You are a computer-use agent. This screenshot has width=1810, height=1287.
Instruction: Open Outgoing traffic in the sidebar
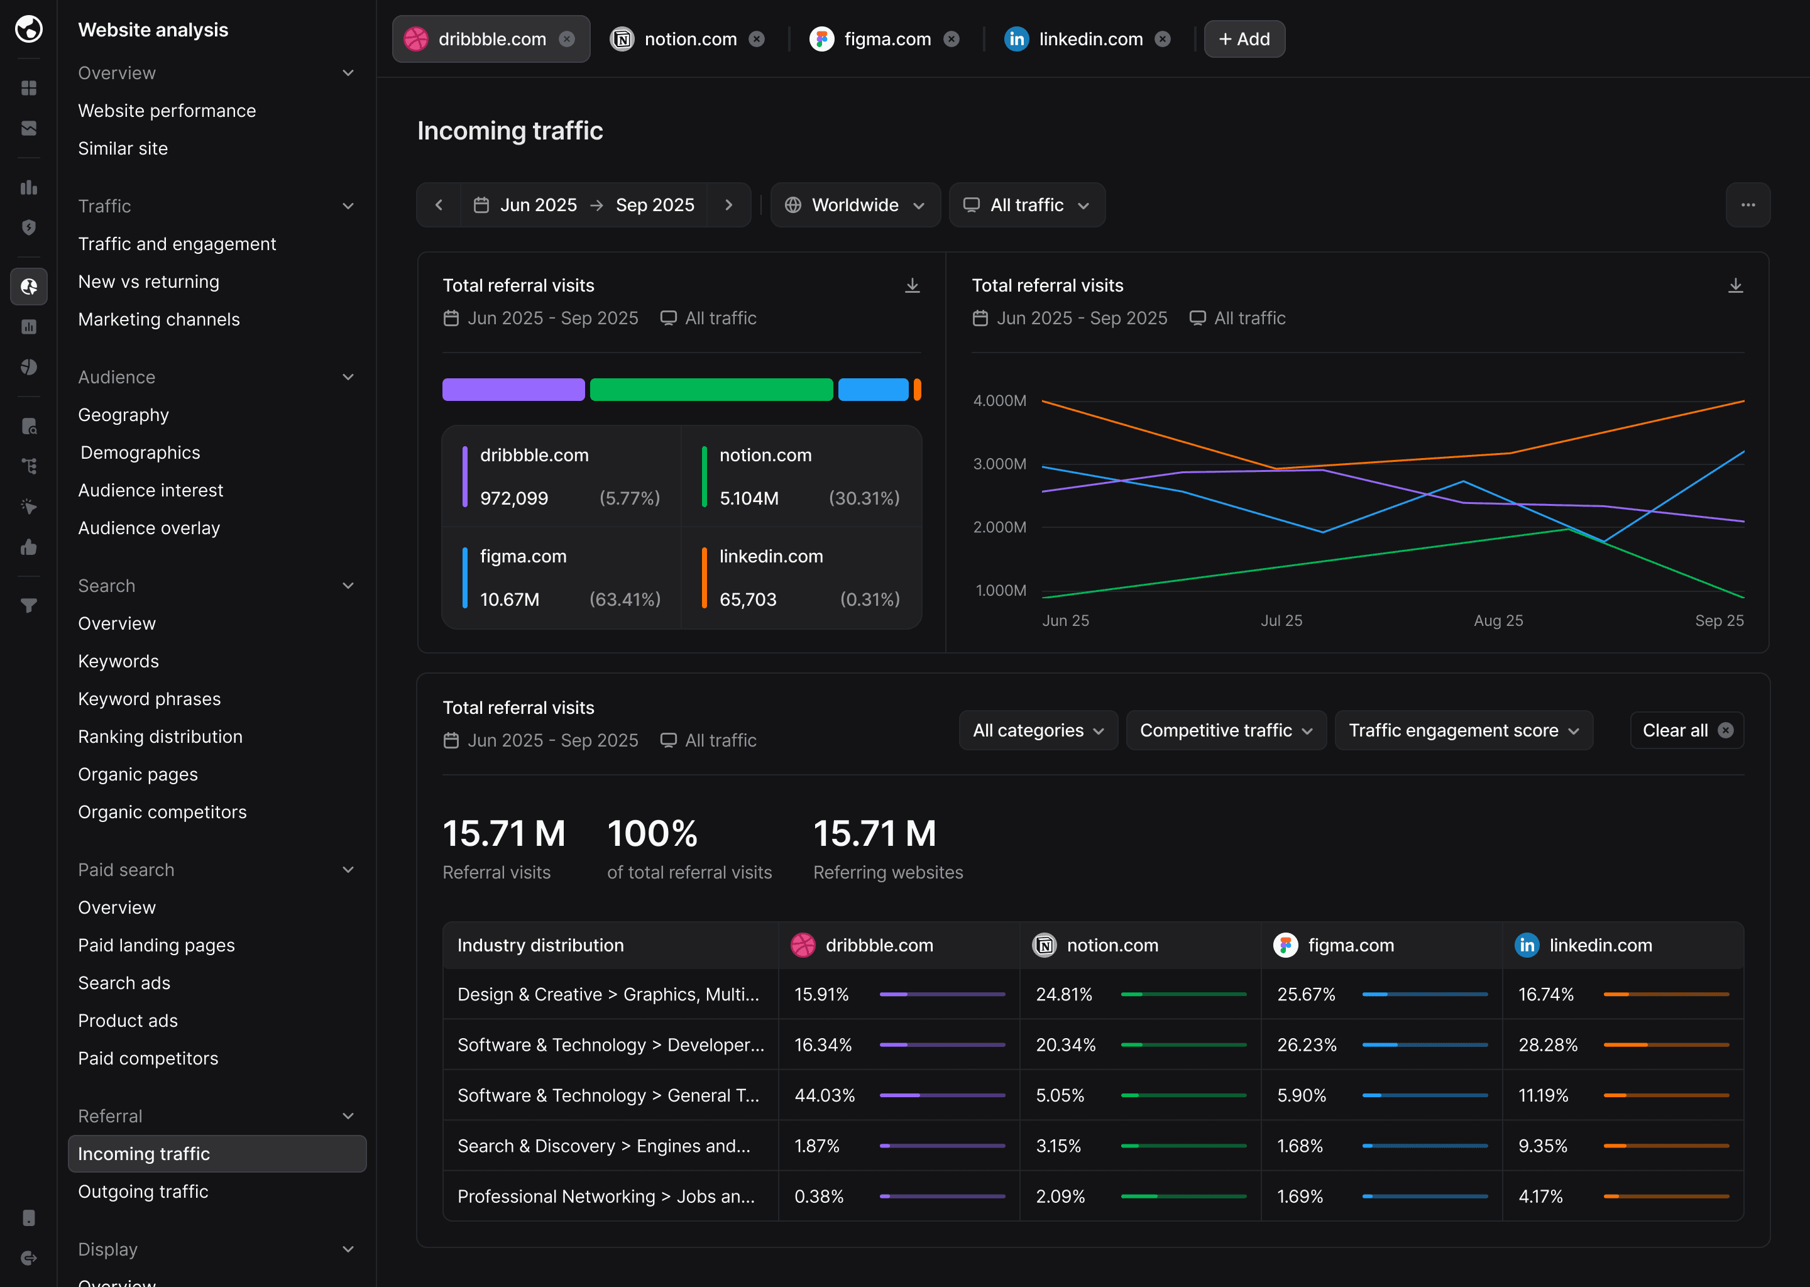tap(143, 1192)
